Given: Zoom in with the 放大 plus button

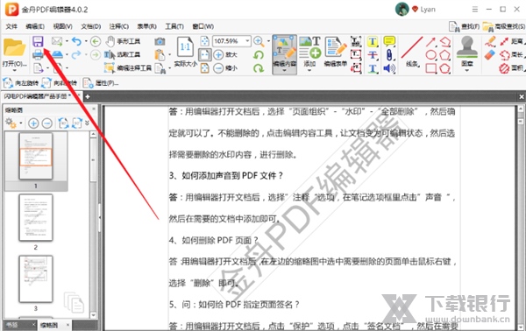Looking at the screenshot, I should pyautogui.click(x=225, y=54).
